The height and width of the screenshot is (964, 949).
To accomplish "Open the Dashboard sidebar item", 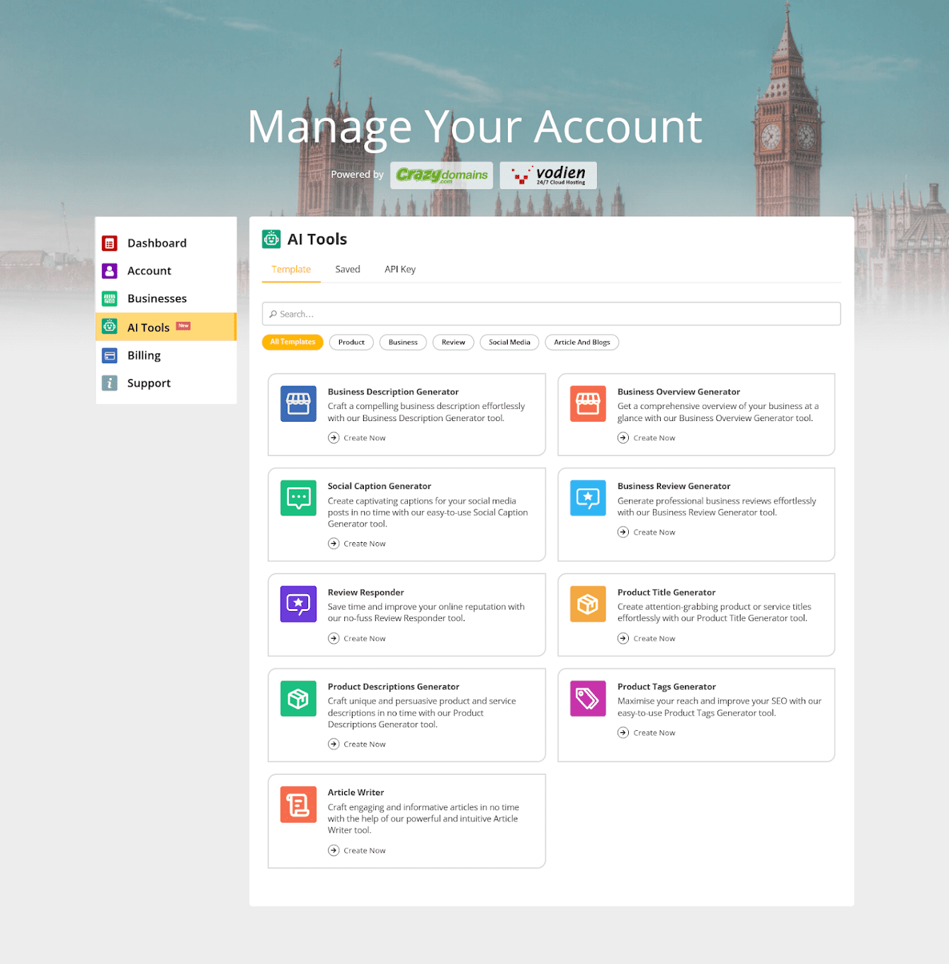I will pos(157,243).
